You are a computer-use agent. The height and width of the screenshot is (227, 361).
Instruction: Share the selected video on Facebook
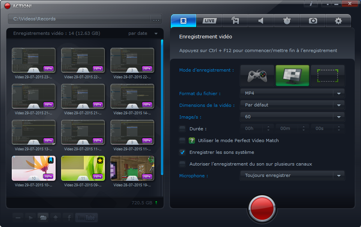point(68,218)
